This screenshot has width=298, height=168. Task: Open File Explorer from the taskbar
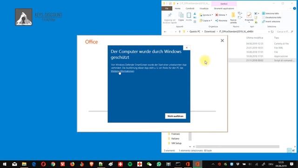[x=24, y=164]
